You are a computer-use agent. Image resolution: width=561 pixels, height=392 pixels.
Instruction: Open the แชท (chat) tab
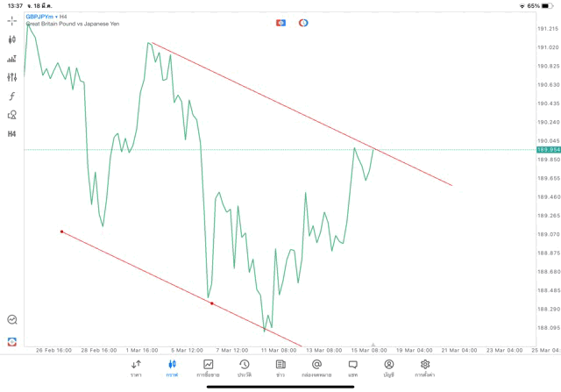click(x=352, y=367)
